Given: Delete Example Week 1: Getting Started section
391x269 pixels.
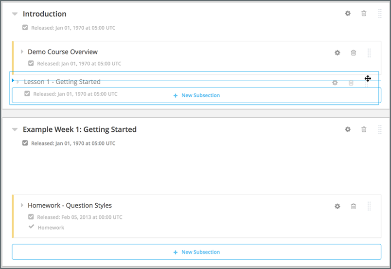Looking at the screenshot, I should coord(364,129).
